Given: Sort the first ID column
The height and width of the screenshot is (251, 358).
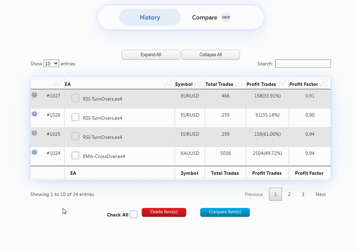Looking at the screenshot, I should 57,83.
